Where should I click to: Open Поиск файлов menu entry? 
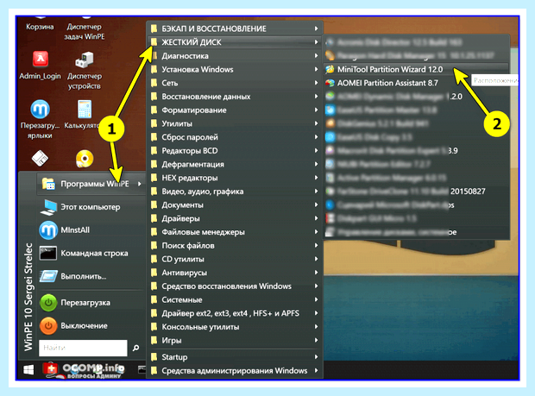[x=235, y=246]
